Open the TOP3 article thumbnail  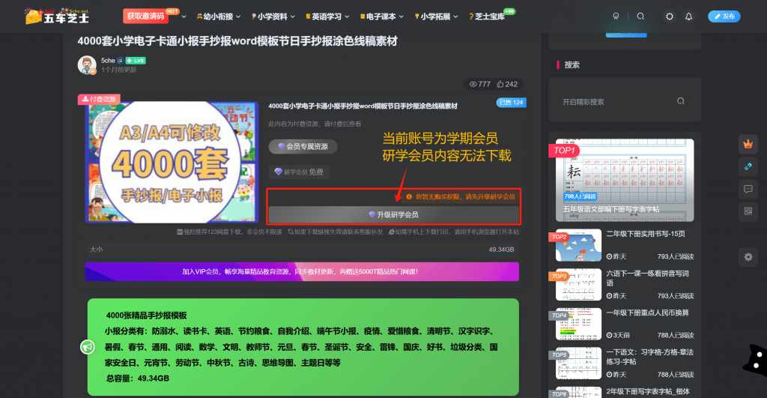coord(578,284)
